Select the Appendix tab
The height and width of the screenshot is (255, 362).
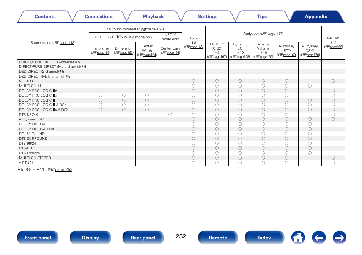point(316,17)
